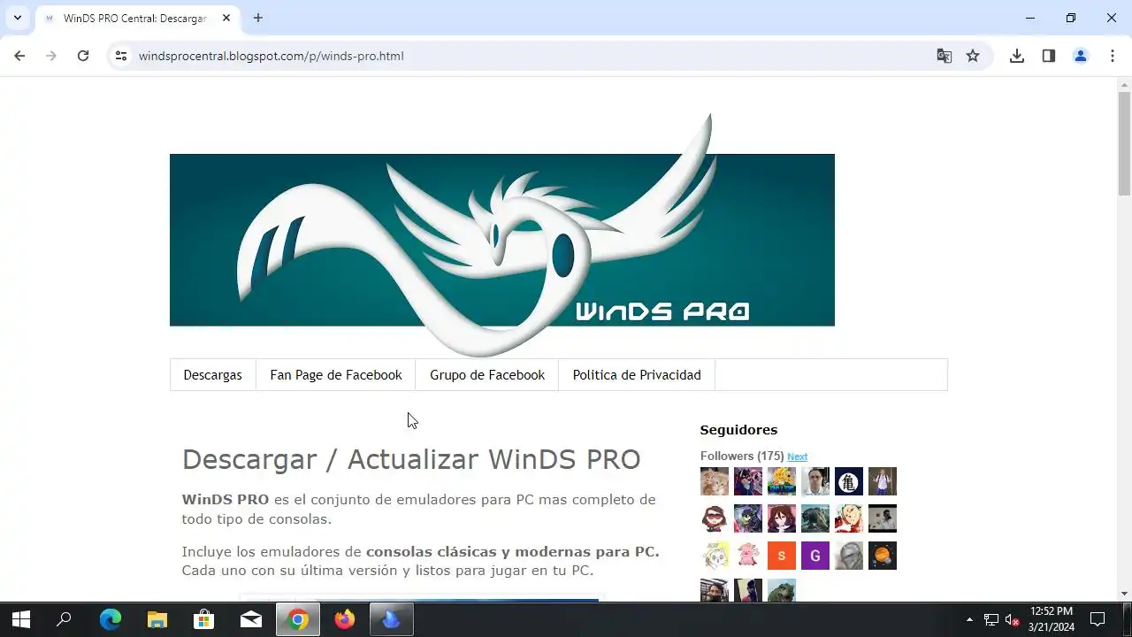Image resolution: width=1132 pixels, height=637 pixels.
Task: Close the WinDS PRO Central tab
Action: click(x=226, y=18)
